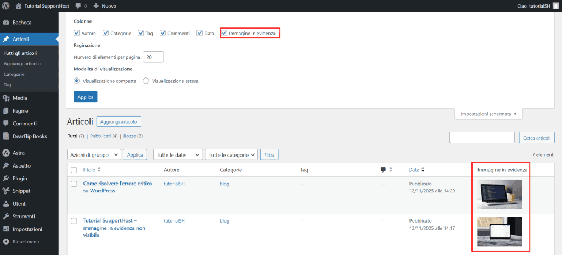Viewport: 562px width, 255px height.
Task: Collapse sidebar with the Riduci menu icon
Action: (x=5, y=242)
